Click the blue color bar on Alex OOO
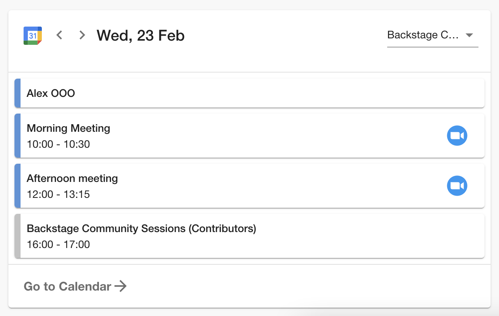The image size is (499, 316). [17, 93]
